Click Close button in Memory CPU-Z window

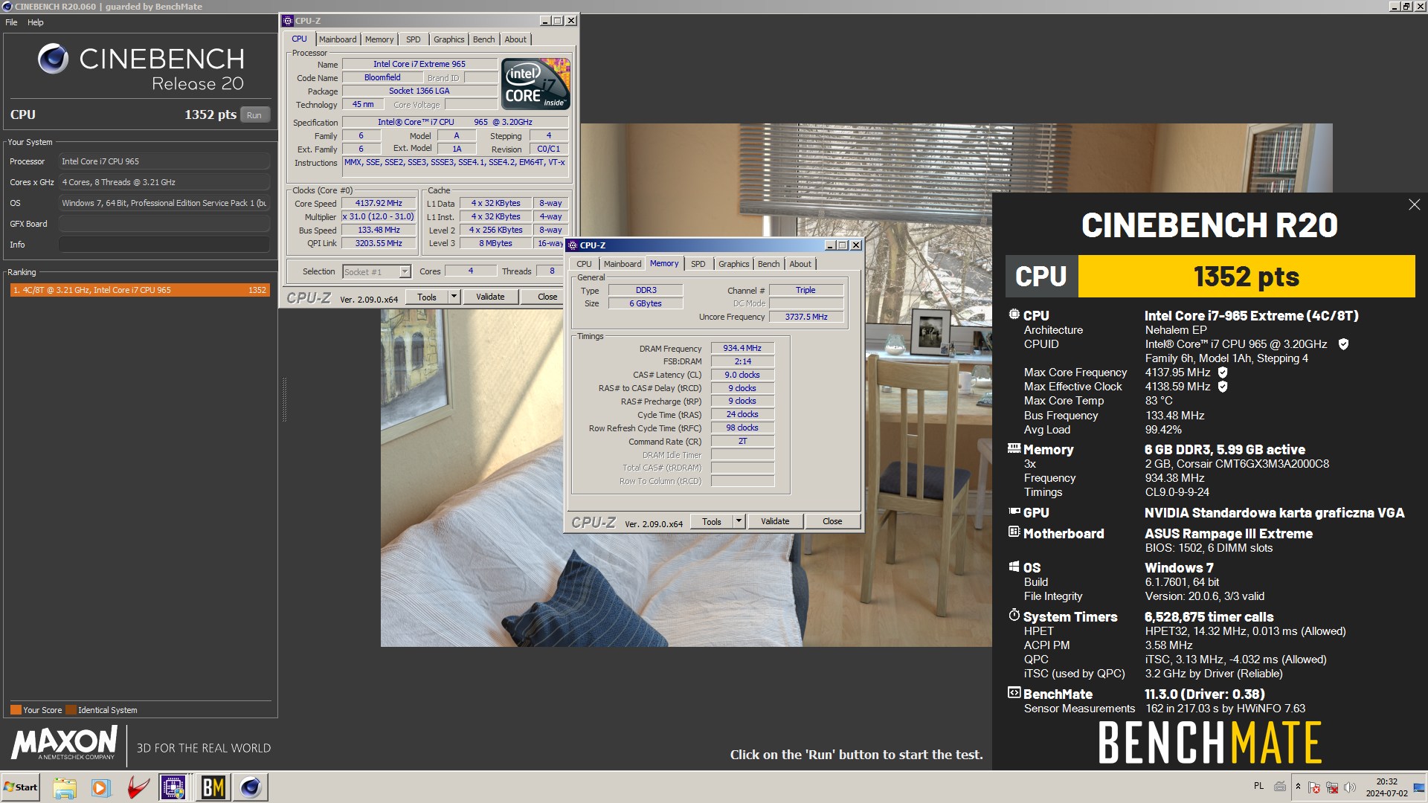pos(832,522)
